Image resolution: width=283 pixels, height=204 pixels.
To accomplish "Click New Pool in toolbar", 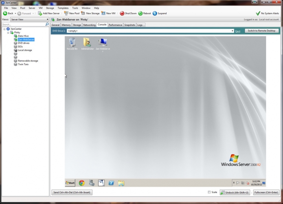I will click(72, 13).
